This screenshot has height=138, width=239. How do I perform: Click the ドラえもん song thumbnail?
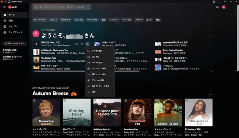coord(158,67)
